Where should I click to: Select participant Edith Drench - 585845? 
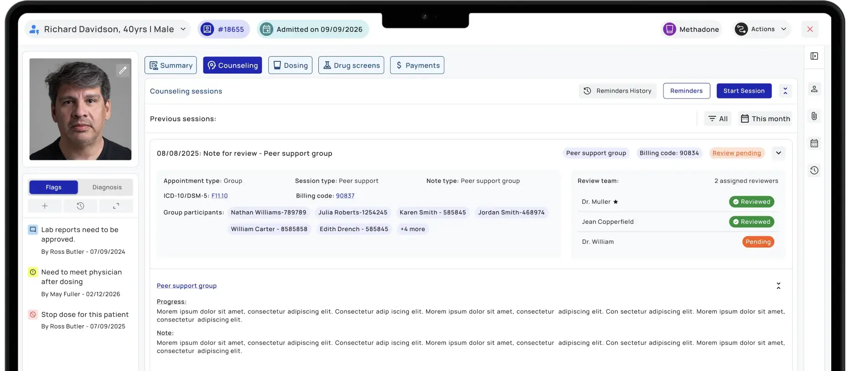pos(354,229)
